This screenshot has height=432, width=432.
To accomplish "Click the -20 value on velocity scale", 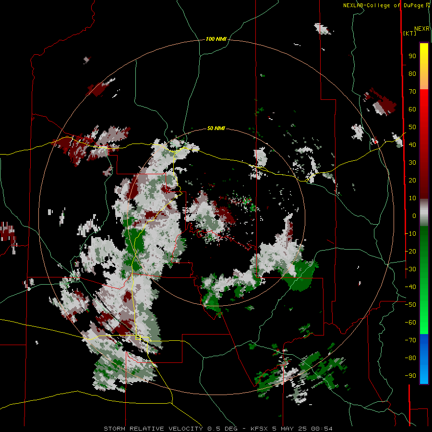I will (410, 251).
